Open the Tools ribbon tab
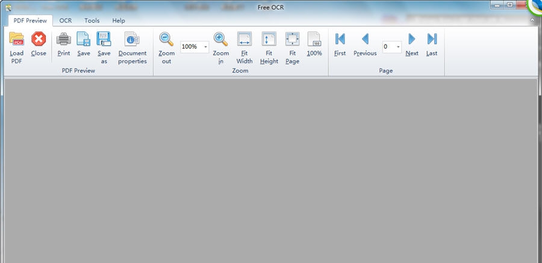The image size is (542, 263). [92, 20]
